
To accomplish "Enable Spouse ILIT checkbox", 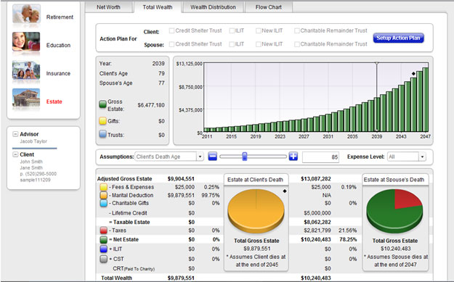I will pyautogui.click(x=232, y=44).
